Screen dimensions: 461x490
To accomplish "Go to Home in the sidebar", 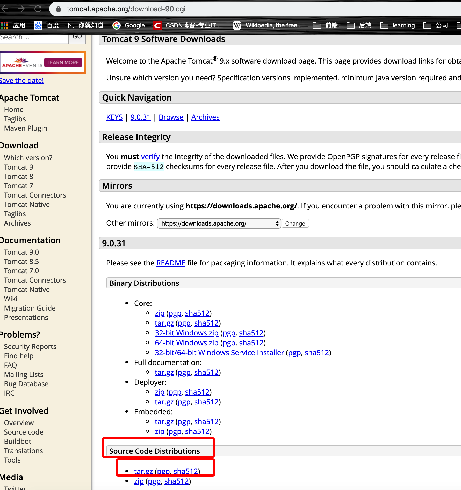I will 14,109.
